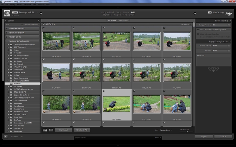Click the arrow icon before My Catalog
The image size is (236, 147).
pyautogui.click(x=195, y=13)
